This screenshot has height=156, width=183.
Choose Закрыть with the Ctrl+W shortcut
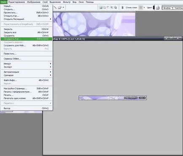pyautogui.click(x=27, y=29)
